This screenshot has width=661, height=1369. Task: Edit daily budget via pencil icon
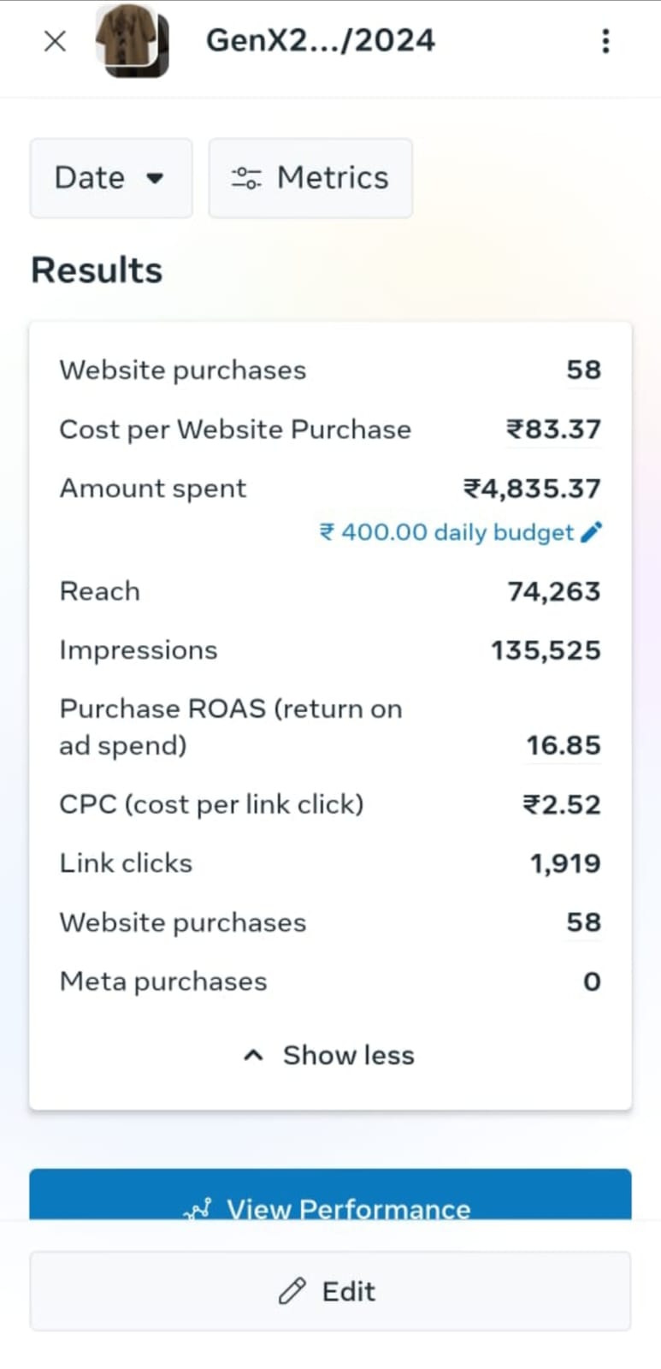591,532
